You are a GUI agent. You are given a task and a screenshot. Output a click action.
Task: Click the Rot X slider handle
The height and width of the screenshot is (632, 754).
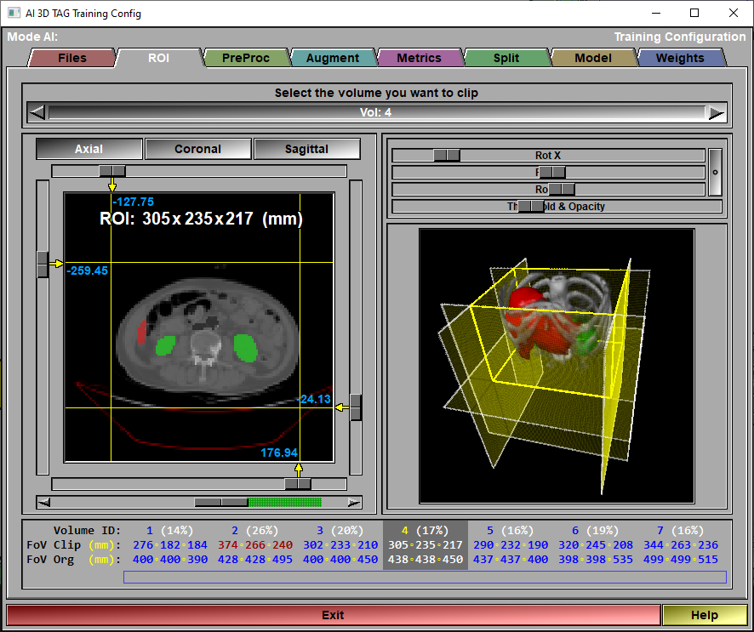tap(447, 156)
